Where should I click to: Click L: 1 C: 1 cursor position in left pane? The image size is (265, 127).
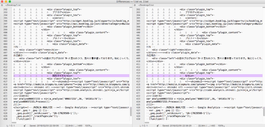[11, 126]
